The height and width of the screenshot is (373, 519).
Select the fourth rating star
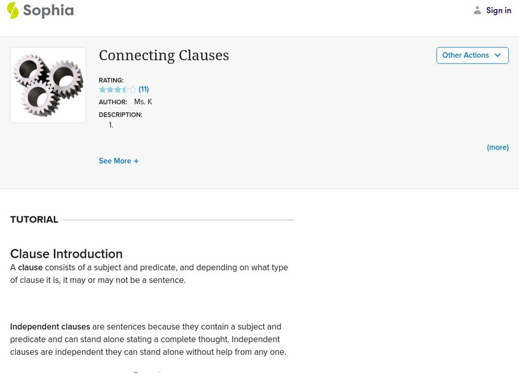pos(125,89)
